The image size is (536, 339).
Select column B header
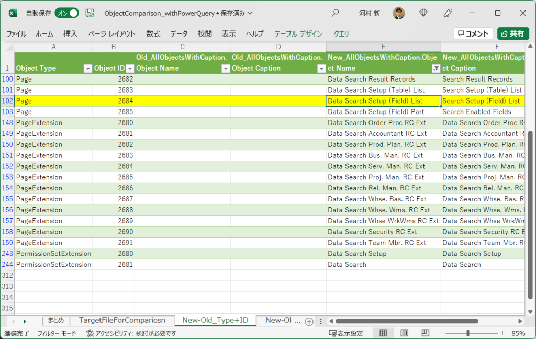click(x=114, y=47)
